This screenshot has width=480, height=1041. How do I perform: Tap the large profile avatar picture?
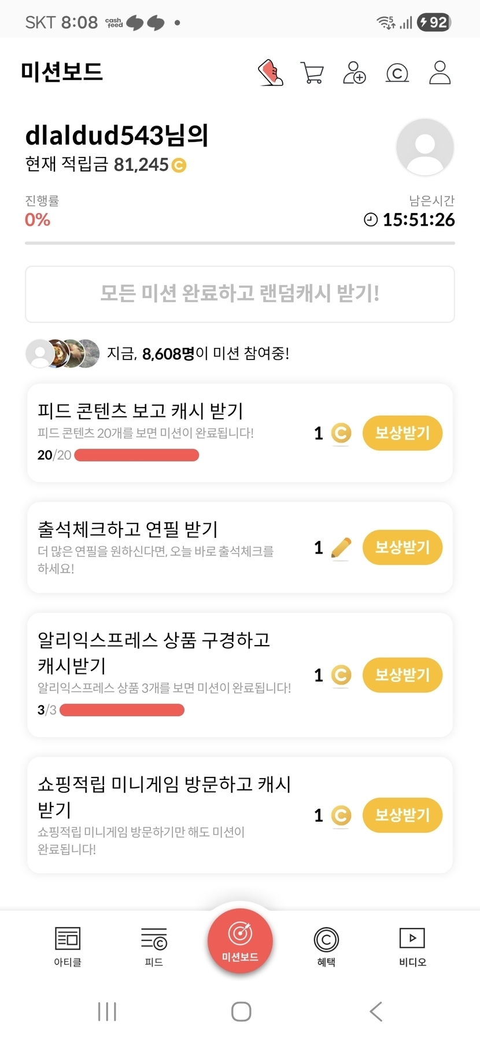(425, 147)
